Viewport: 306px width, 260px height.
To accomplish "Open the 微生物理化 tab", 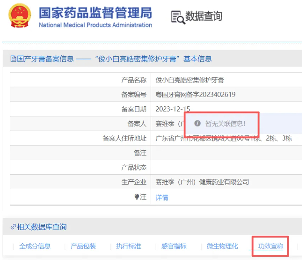I will coord(222,246).
